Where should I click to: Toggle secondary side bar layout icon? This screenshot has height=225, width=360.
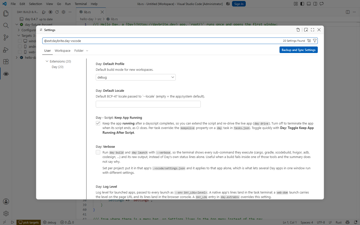click(x=315, y=4)
